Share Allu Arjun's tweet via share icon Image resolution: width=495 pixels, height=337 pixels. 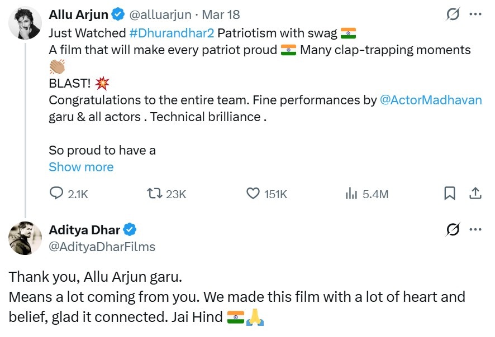pyautogui.click(x=475, y=194)
